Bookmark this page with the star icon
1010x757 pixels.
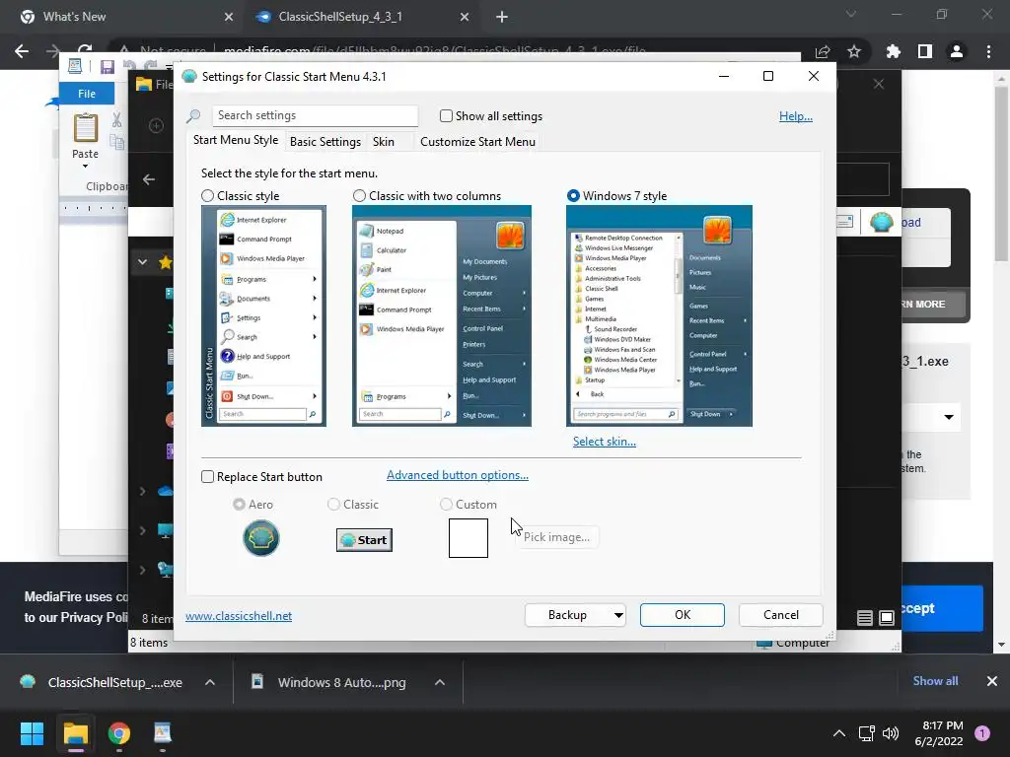click(854, 51)
